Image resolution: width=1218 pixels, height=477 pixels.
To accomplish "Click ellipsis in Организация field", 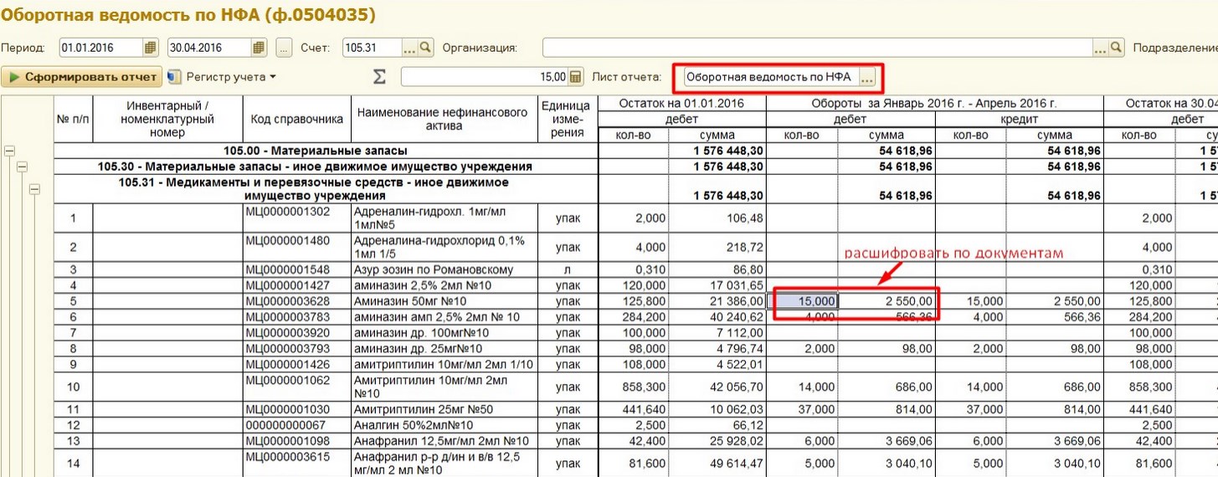I will tap(1100, 48).
